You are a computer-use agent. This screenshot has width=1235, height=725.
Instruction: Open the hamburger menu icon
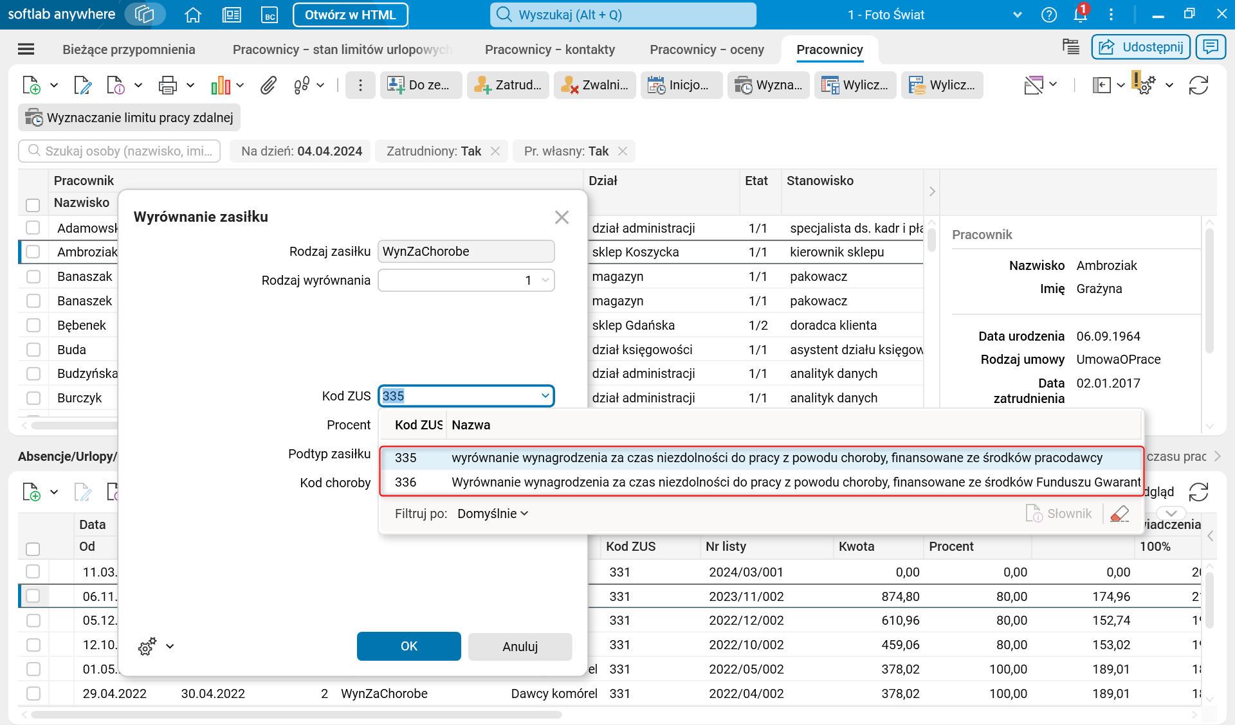tap(26, 49)
